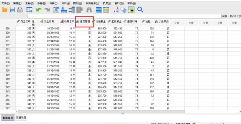Viewport: 241px width, 124px height.
Task: Click the yellow-row Select Cases grid icon
Action: point(106,10)
